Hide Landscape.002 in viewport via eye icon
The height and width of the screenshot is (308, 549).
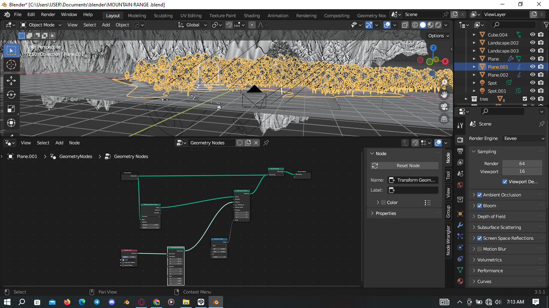click(533, 43)
